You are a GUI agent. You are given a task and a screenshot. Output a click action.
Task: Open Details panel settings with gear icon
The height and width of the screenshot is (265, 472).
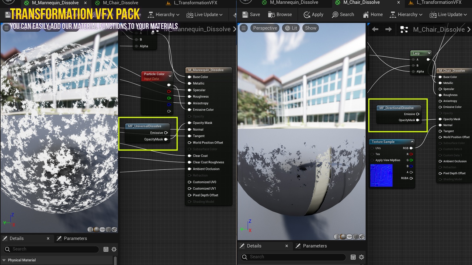(x=361, y=257)
